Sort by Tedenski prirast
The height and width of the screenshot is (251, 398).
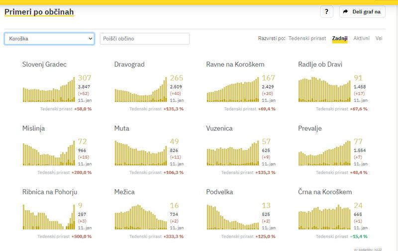[x=307, y=38]
